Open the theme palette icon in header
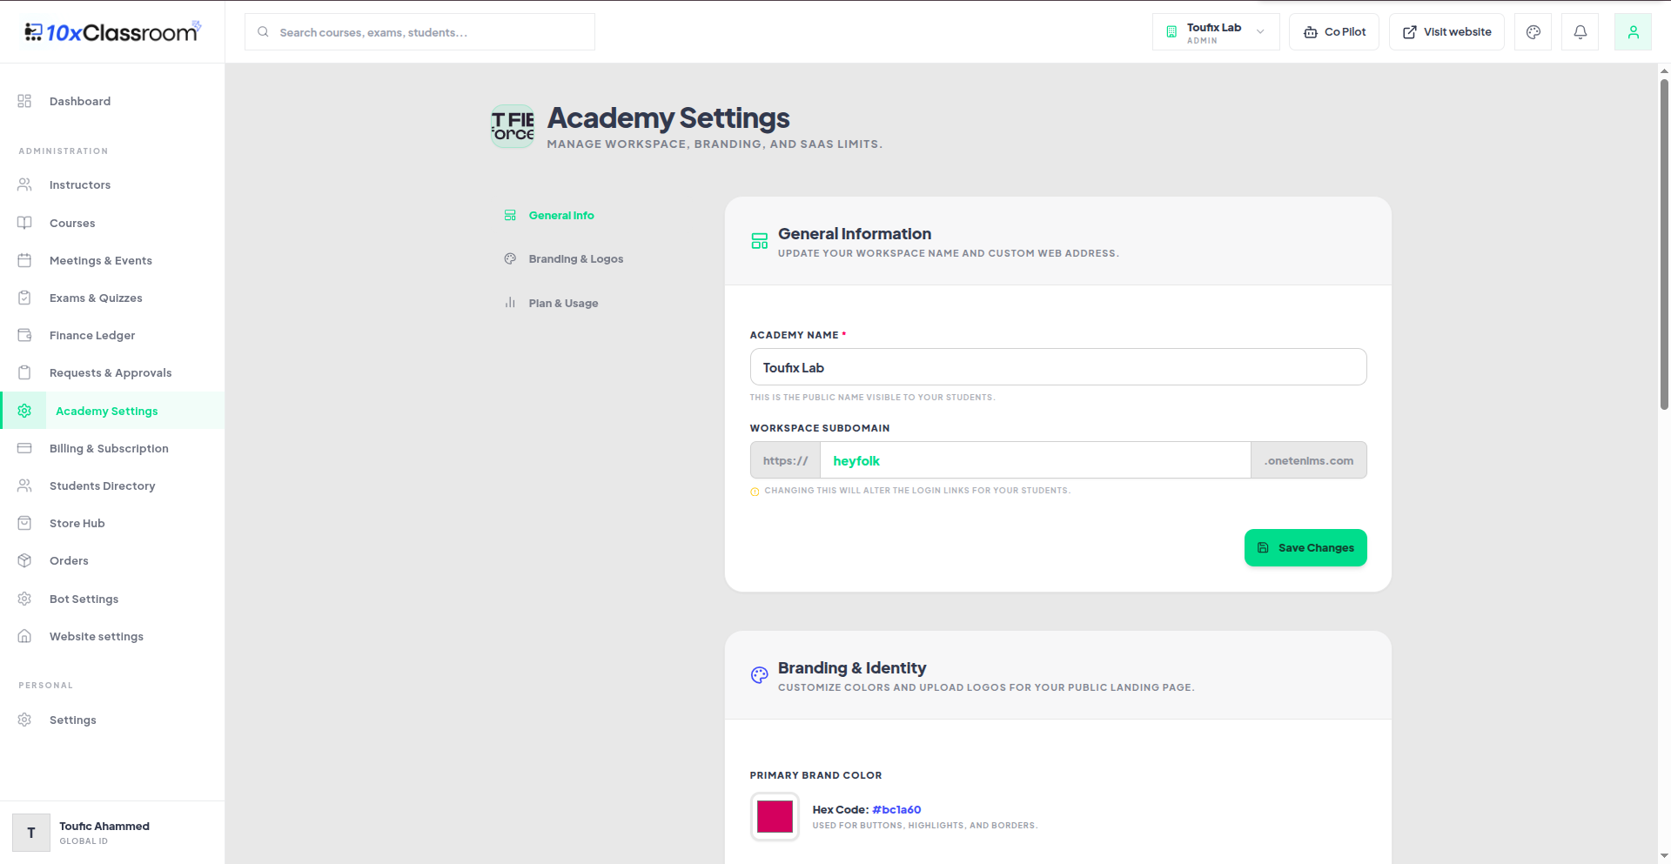Viewport: 1671px width, 864px height. click(x=1533, y=32)
